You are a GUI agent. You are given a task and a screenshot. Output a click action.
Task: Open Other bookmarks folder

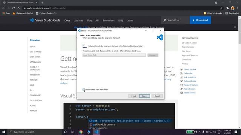click(213, 13)
